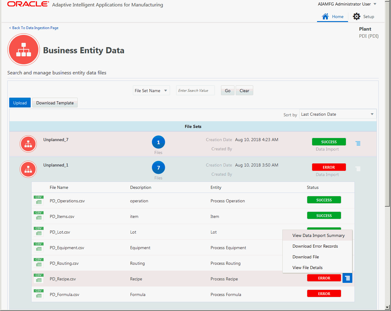Click the Unplanned_1 file set name

pos(56,165)
